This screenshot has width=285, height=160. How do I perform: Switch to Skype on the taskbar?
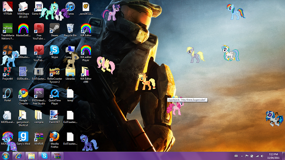point(44,156)
